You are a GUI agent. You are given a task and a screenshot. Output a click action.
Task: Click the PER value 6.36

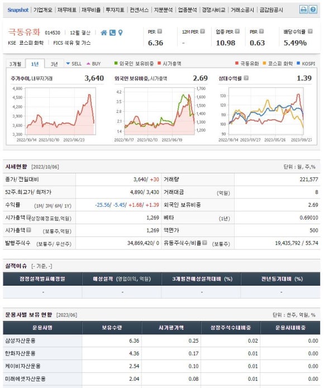155,43
